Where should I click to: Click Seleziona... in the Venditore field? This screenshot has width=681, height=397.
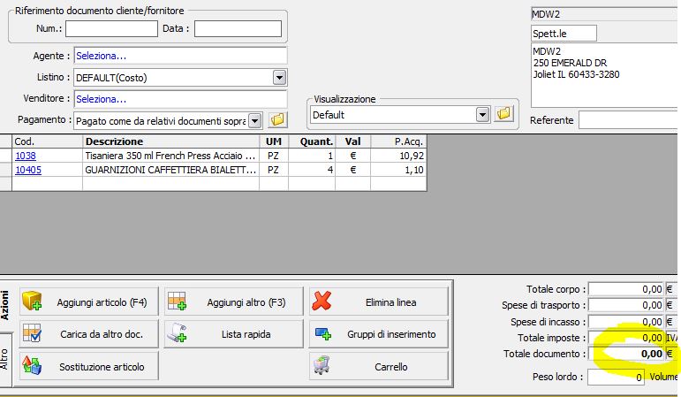tap(101, 99)
